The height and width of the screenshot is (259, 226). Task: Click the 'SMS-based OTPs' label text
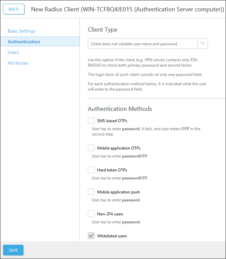(112, 121)
